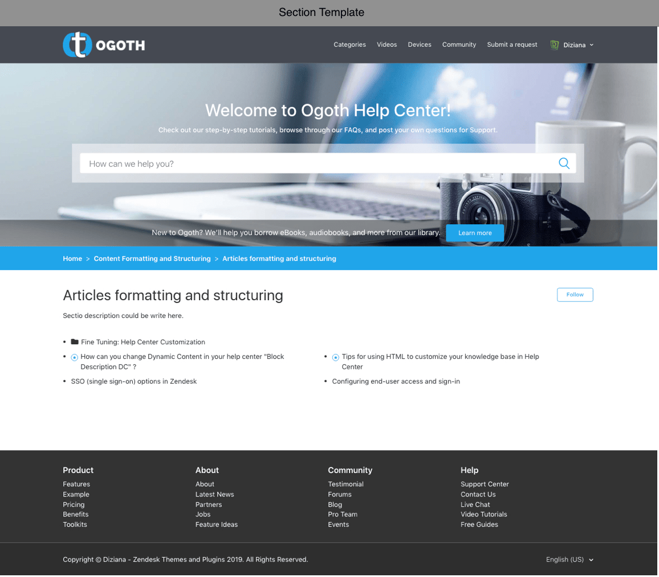
Task: Open Configuring end-user access article
Action: tap(396, 381)
